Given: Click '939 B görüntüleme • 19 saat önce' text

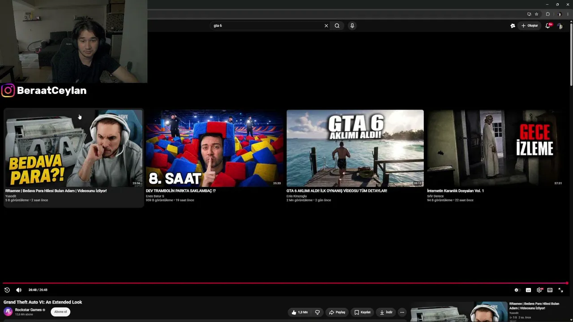Looking at the screenshot, I should pos(170,200).
